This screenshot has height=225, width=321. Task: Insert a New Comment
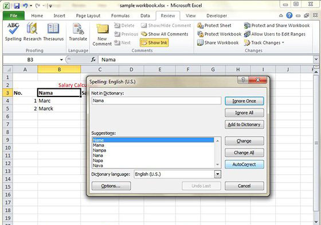[x=102, y=35]
